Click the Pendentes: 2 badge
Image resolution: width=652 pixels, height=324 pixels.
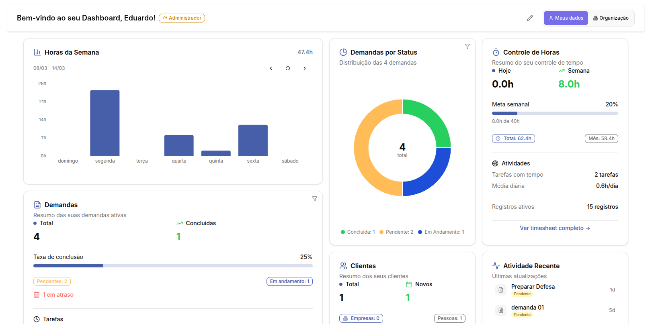click(52, 281)
